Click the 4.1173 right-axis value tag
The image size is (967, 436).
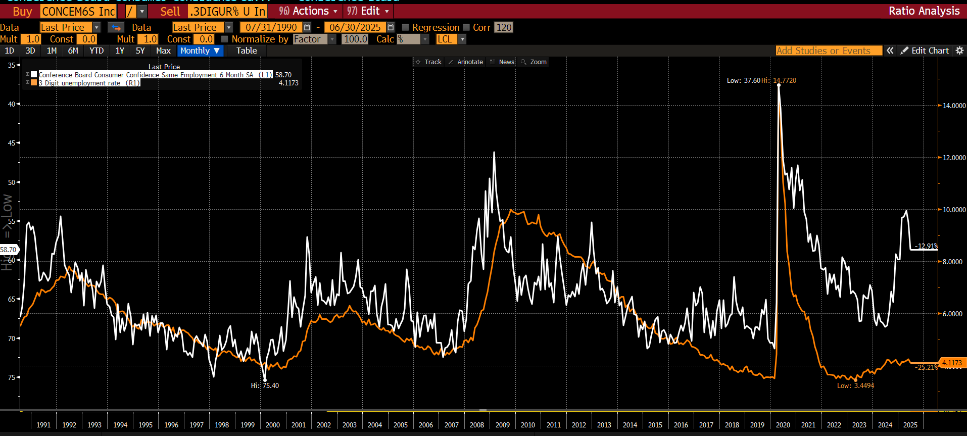(952, 363)
